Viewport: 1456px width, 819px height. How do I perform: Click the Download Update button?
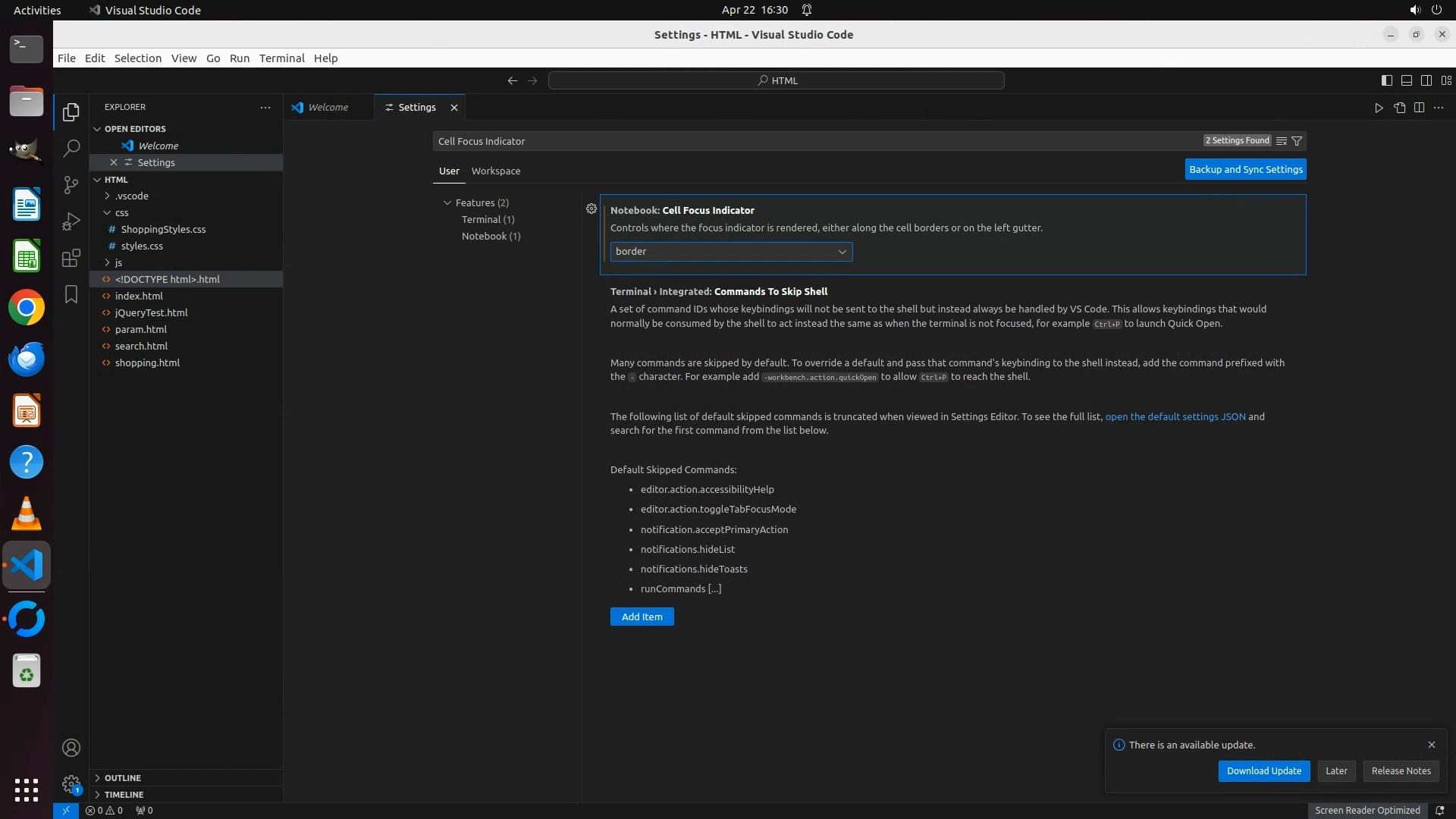coord(1263,770)
